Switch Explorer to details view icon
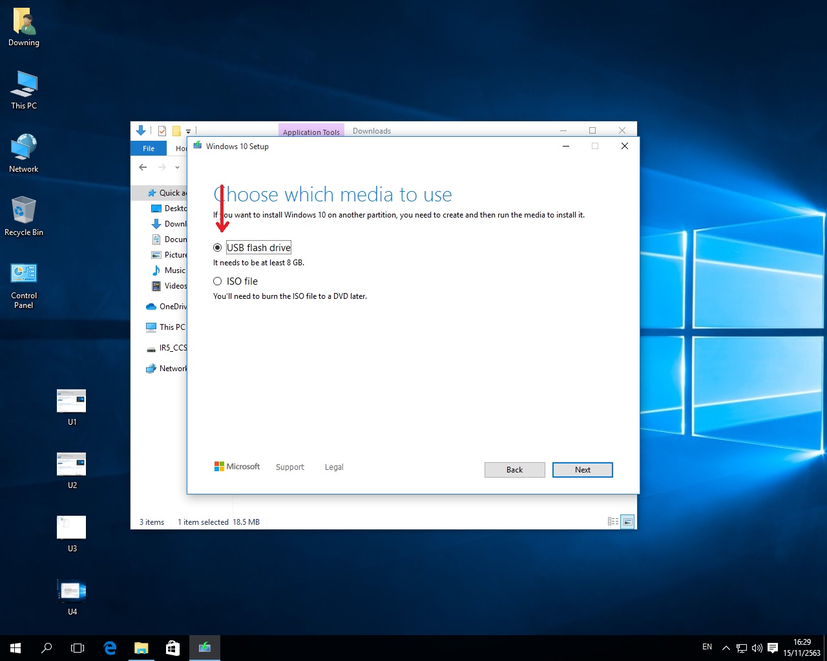 coord(613,522)
